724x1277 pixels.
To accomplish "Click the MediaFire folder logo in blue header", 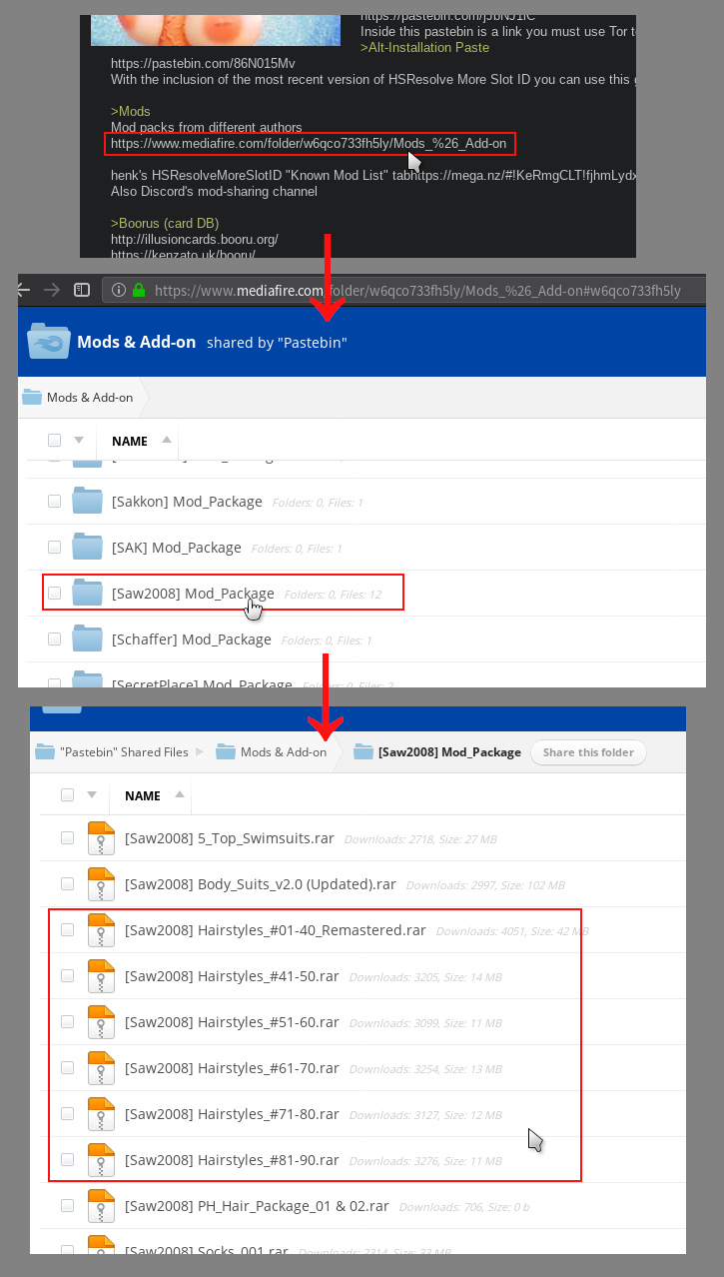I will point(48,341).
